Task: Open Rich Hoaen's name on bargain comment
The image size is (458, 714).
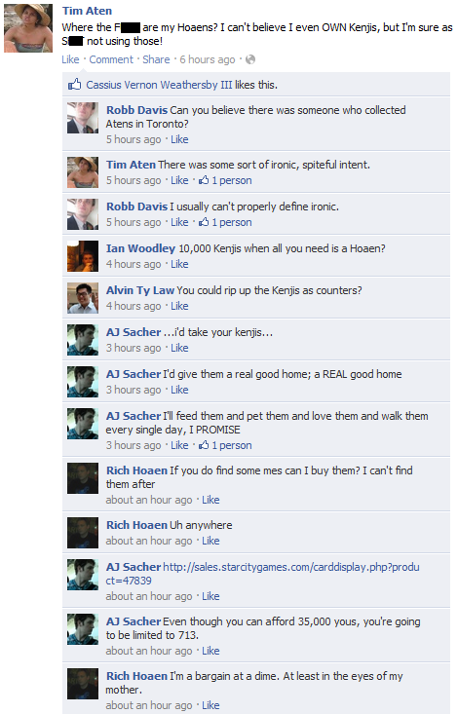Action: point(136,676)
